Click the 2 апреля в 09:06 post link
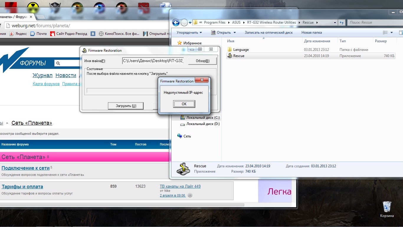Image resolution: width=403 pixels, height=227 pixels. click(173, 195)
